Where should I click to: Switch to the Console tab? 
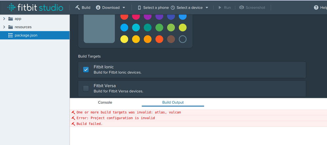click(105, 102)
